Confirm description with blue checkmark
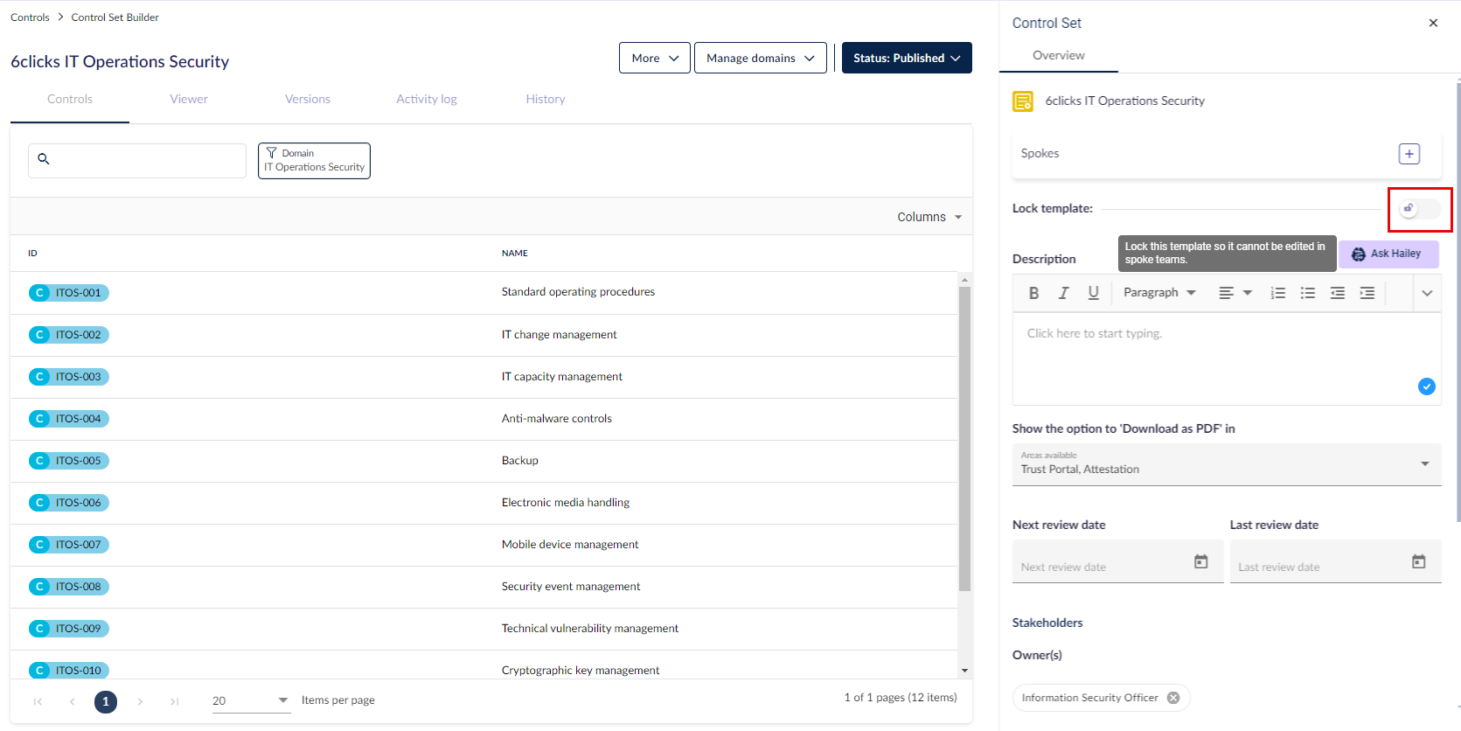The height and width of the screenshot is (731, 1461). click(1426, 386)
